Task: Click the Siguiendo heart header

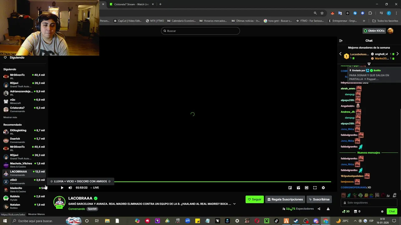Action: 14,57
